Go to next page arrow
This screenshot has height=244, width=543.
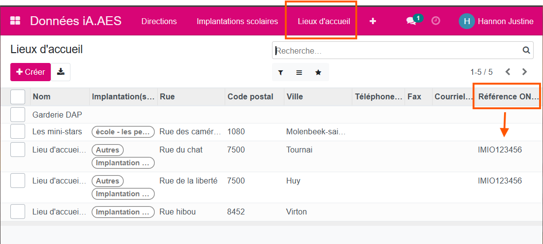524,72
